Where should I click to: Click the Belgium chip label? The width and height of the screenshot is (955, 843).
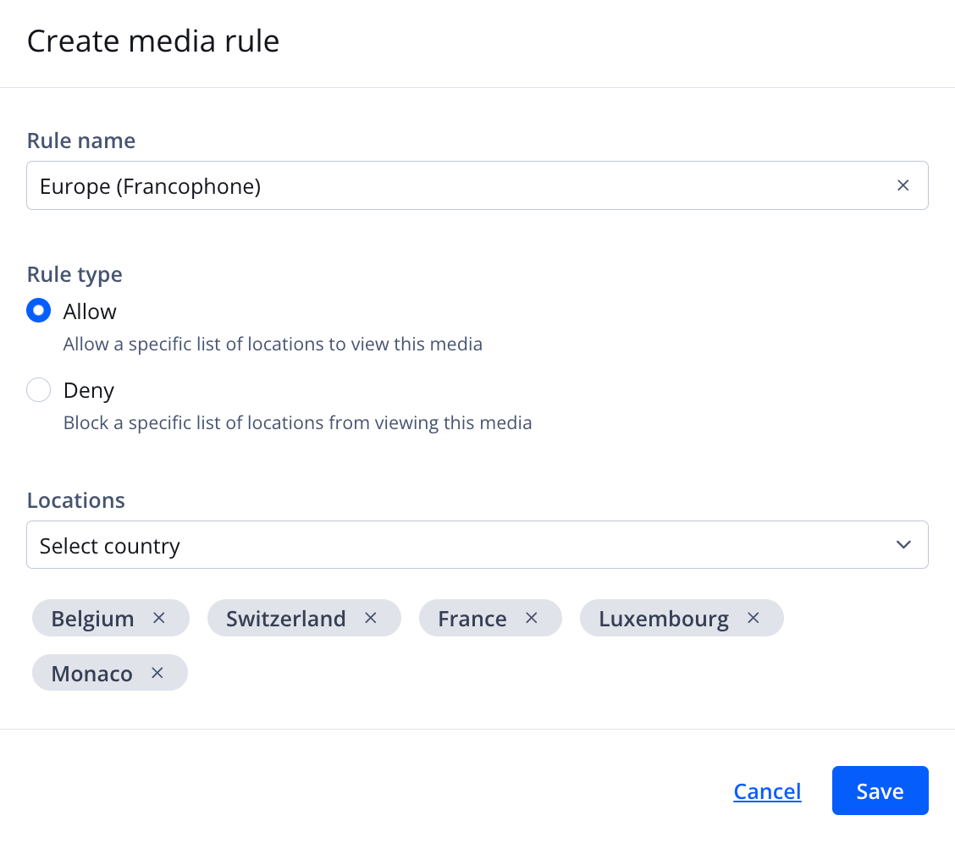pos(92,619)
